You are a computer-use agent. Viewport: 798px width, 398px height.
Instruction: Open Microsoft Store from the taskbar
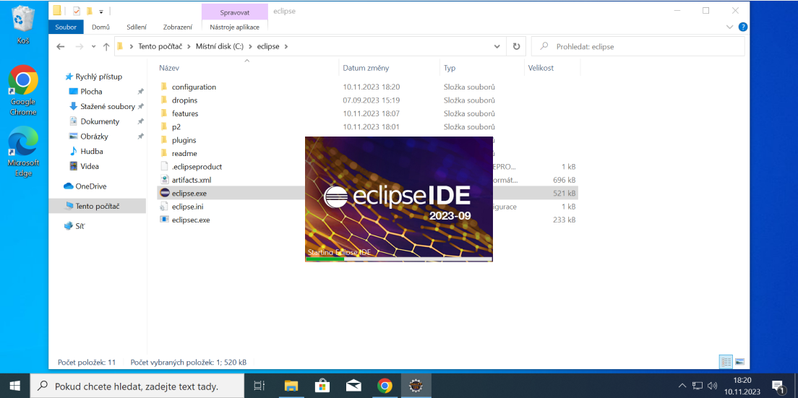322,386
